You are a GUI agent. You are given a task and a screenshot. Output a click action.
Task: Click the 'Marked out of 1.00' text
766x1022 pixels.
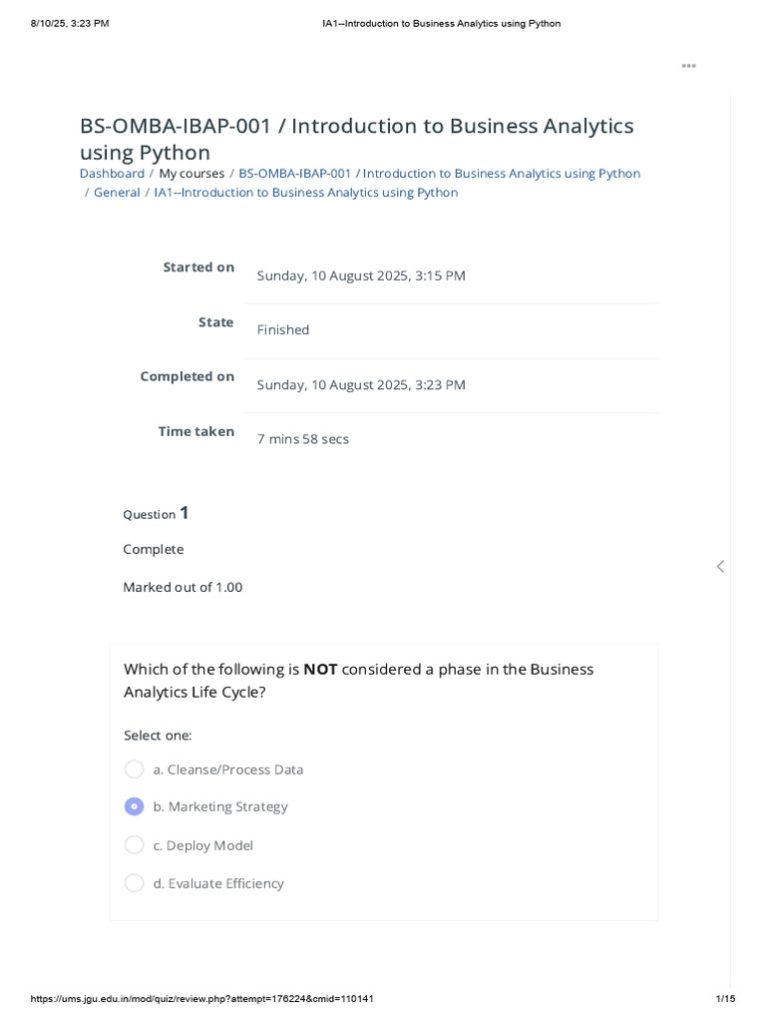pos(183,587)
